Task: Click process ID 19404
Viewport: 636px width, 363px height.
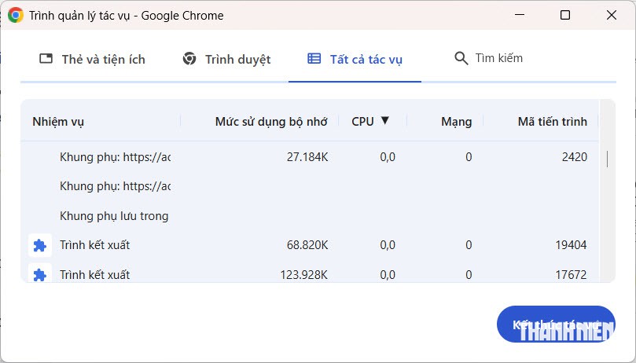Action: [x=571, y=245]
